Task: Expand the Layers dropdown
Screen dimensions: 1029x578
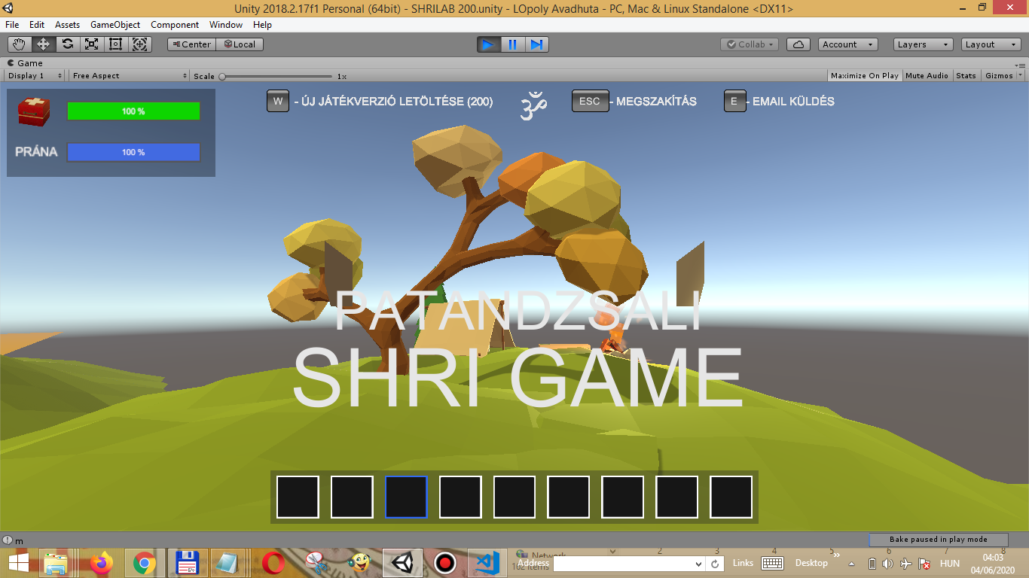Action: 923,44
